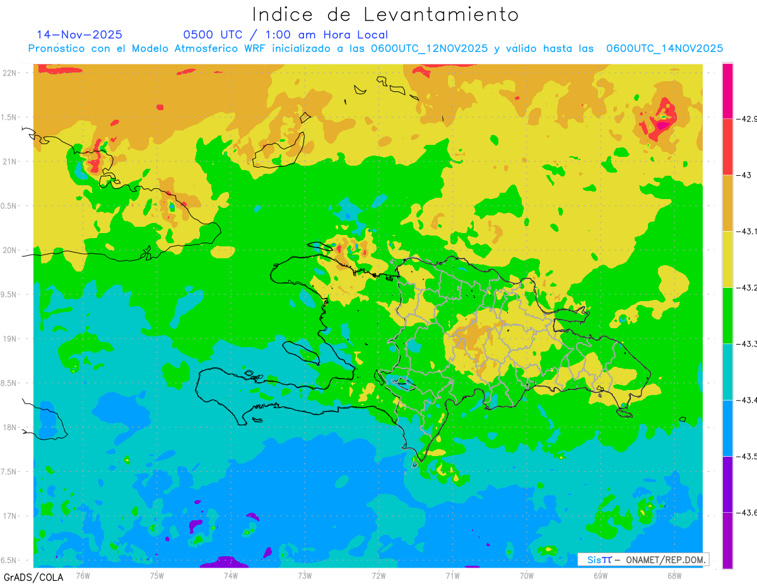Click the latitude label "22N"
The width and height of the screenshot is (757, 584).
tap(11, 73)
